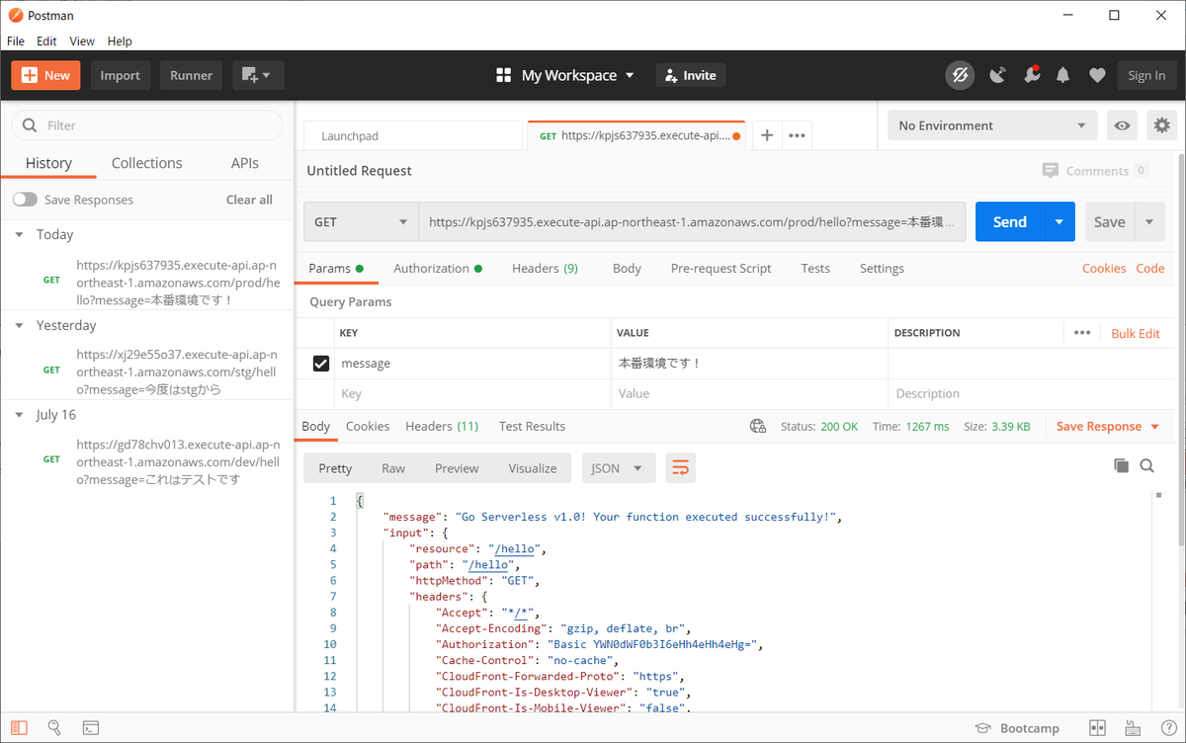Open the satellite interceptor capture icon
The width and height of the screenshot is (1186, 743).
(997, 75)
